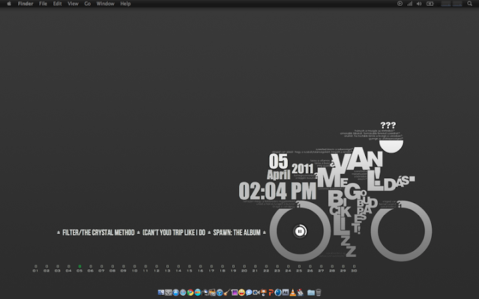Open the video camera Dock icon

256,292
